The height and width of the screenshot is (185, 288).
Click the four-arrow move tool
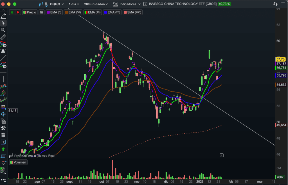coord(3,114)
